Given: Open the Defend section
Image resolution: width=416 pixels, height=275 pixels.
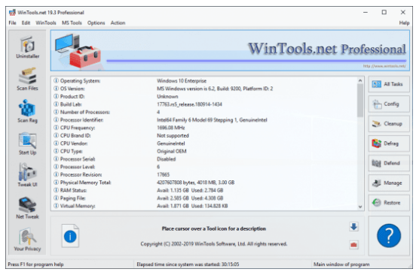Looking at the screenshot, I should click(x=389, y=163).
